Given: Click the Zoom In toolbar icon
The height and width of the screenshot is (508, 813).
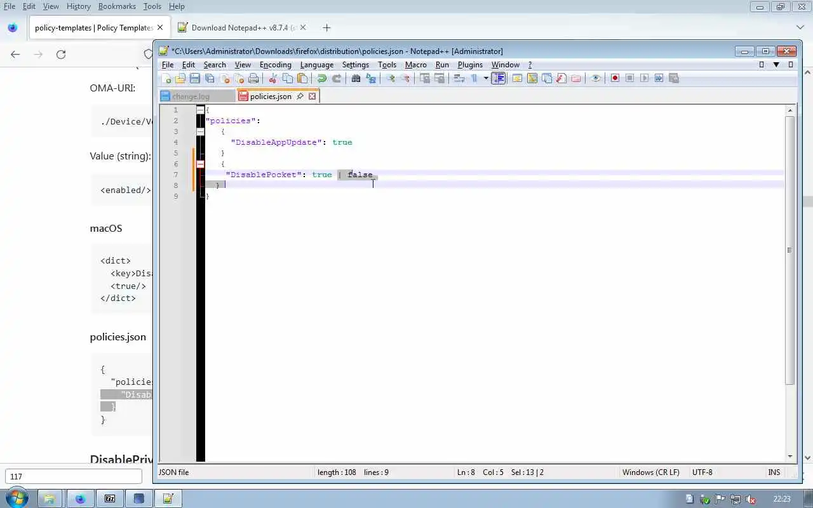Looking at the screenshot, I should point(391,78).
